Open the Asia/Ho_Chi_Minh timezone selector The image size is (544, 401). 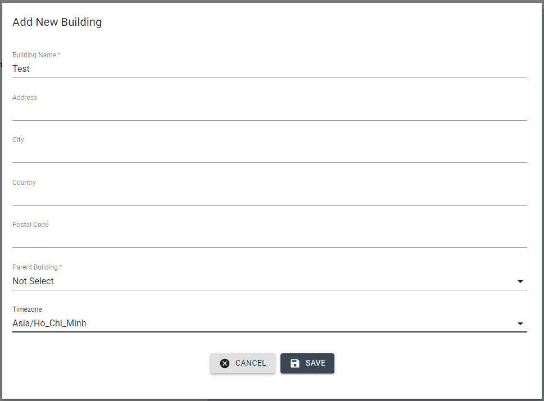[264, 323]
